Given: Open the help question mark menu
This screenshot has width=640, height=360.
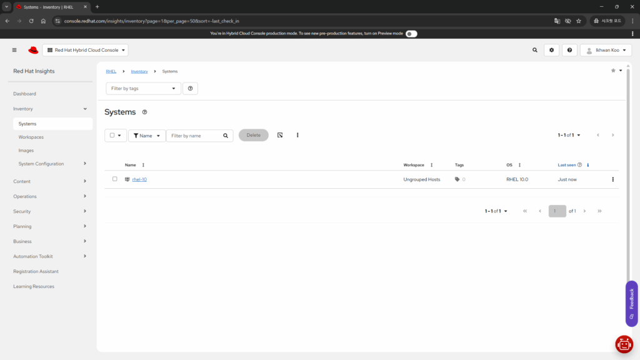Looking at the screenshot, I should pos(569,50).
